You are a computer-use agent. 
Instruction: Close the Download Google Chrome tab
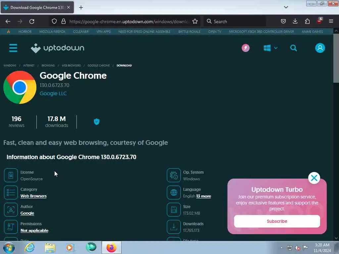pos(69,7)
